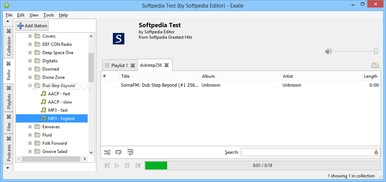The height and width of the screenshot is (182, 386).
Task: Expand the Folk Forward folder
Action: pyautogui.click(x=30, y=143)
